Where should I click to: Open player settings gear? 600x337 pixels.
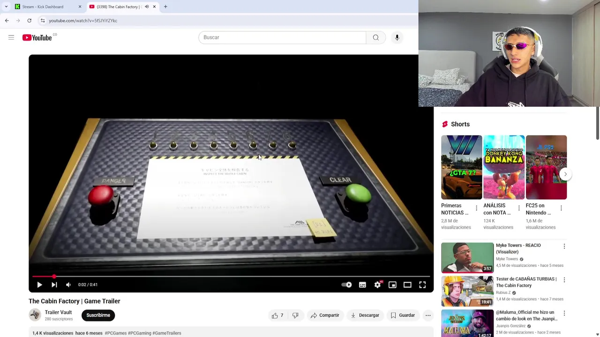(377, 285)
